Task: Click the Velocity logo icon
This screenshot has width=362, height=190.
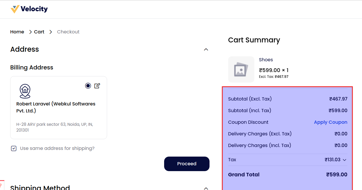Action: (x=15, y=9)
